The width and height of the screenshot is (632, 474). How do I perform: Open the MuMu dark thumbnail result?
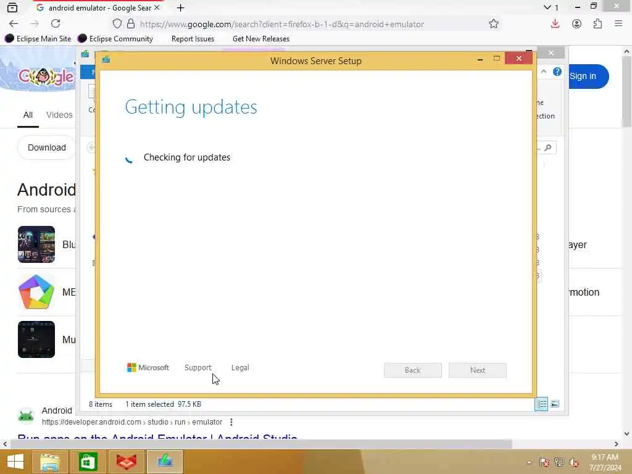(x=36, y=339)
